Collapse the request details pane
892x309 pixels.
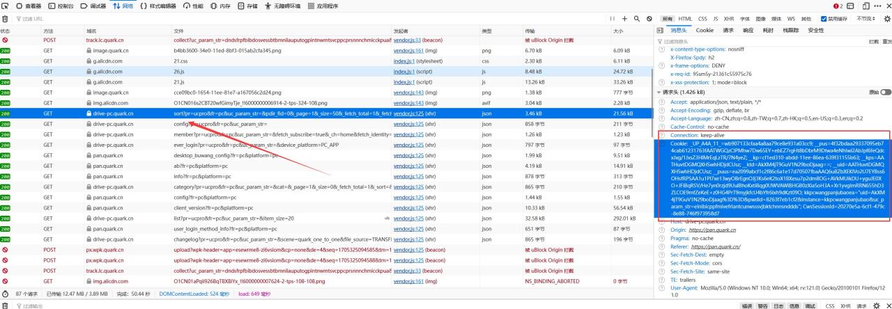click(x=661, y=31)
